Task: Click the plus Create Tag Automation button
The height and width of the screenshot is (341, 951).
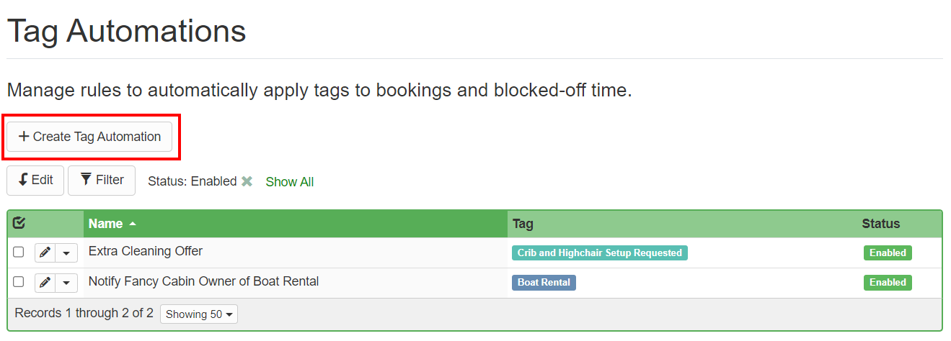Action: (x=89, y=137)
